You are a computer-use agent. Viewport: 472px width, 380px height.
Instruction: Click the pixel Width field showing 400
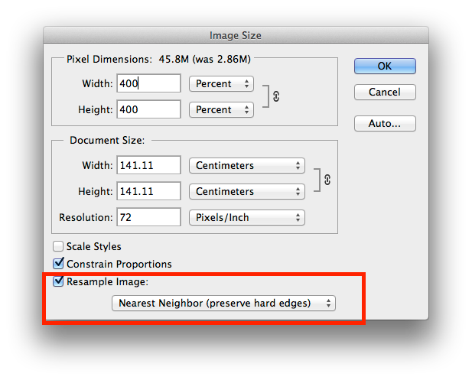[148, 83]
